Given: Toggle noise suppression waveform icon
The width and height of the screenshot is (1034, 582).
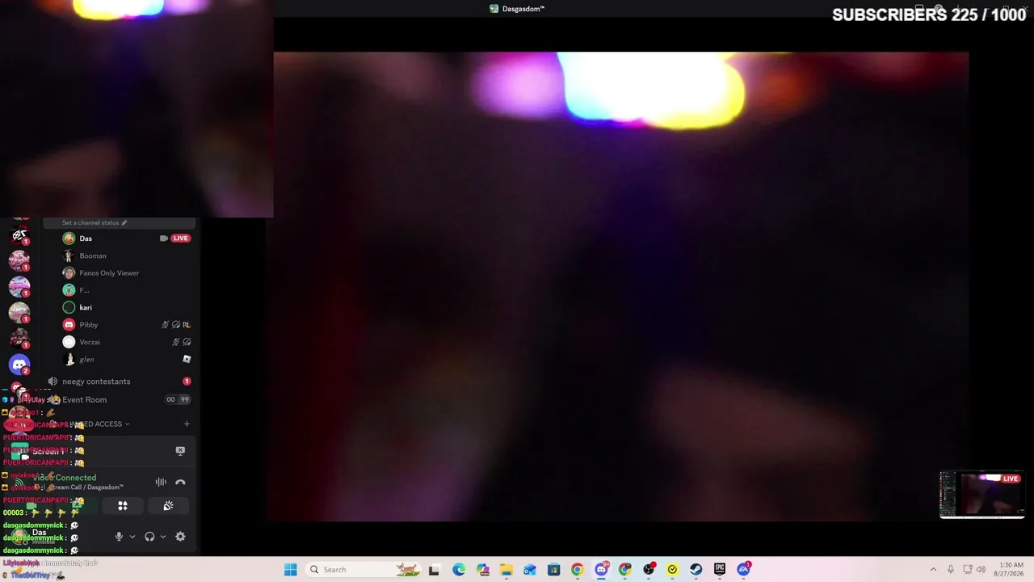Looking at the screenshot, I should point(161,483).
